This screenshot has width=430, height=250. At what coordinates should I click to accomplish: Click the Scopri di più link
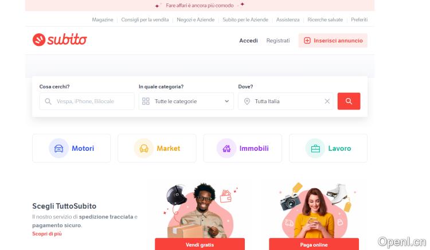[47, 234]
